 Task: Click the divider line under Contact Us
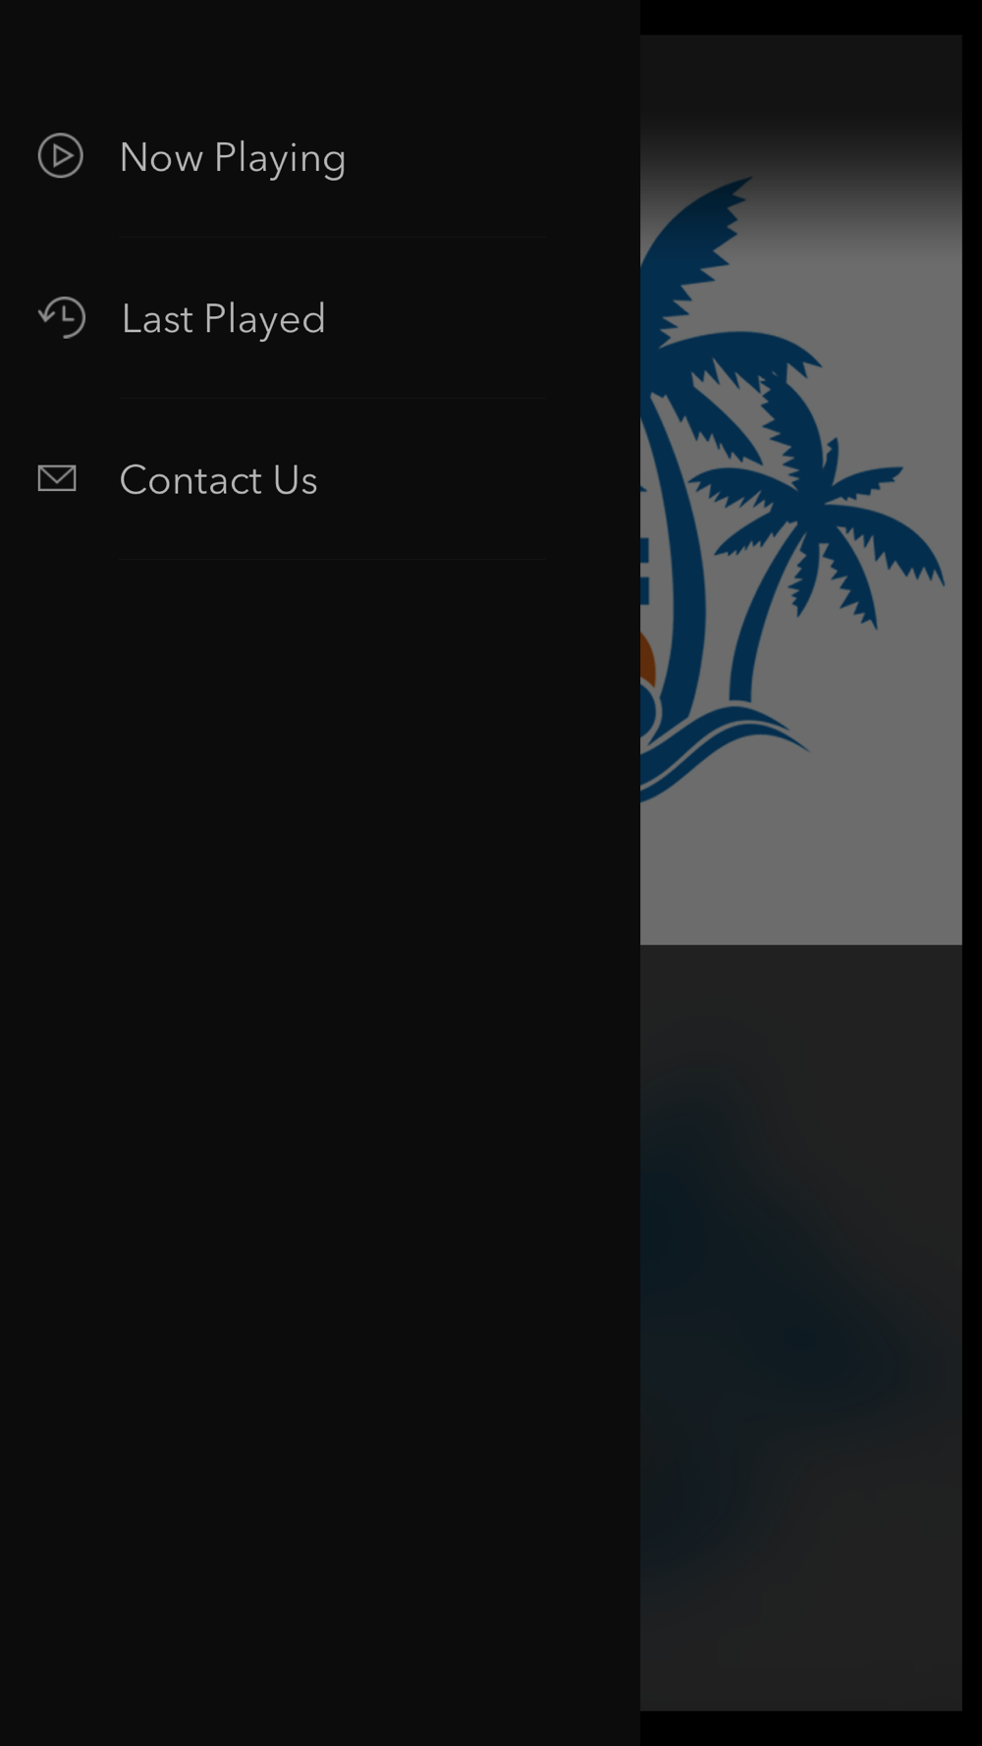[332, 559]
